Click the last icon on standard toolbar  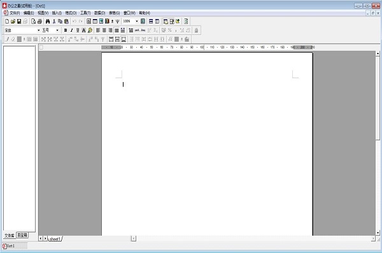coord(186,22)
